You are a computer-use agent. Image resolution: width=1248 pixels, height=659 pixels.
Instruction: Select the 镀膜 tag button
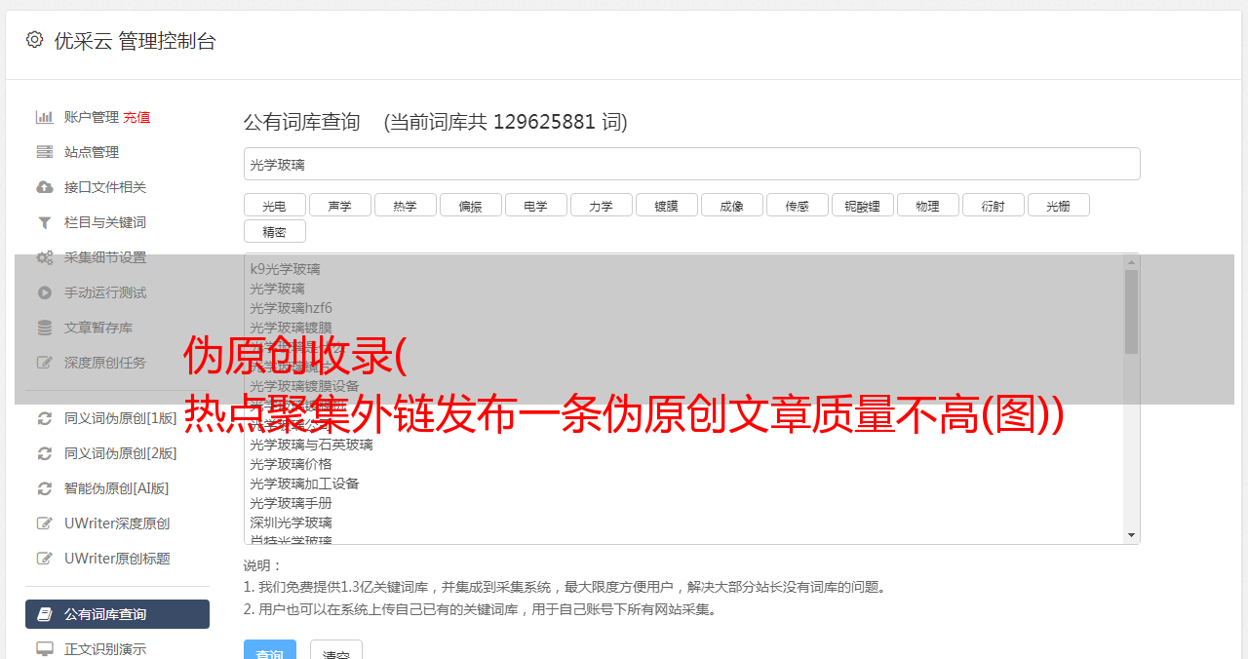(x=667, y=206)
